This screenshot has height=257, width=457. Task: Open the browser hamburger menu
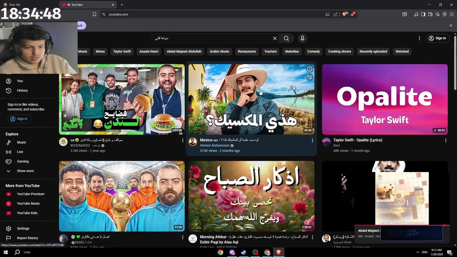(452, 14)
